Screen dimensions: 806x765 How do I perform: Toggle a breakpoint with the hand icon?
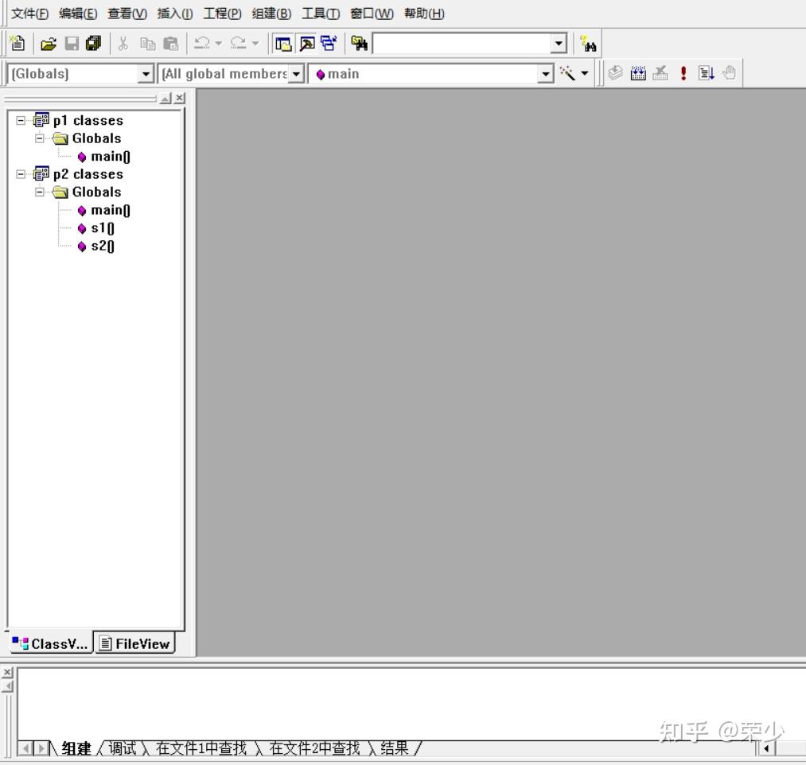click(x=729, y=73)
